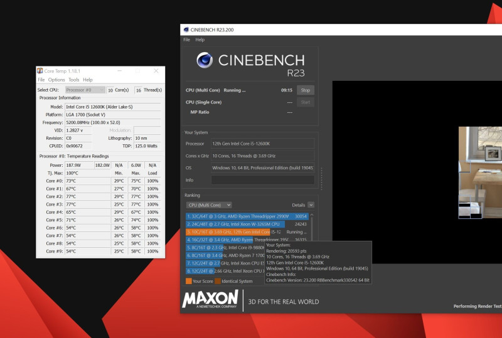Open the File menu in Cinebench
This screenshot has height=338, width=502.
coord(186,40)
